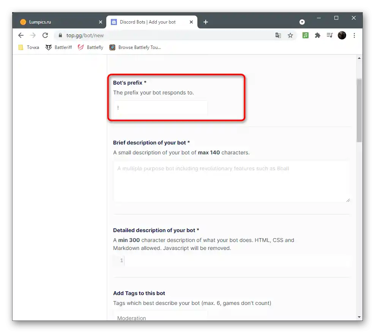Open the Chrome profile avatar
Screen dimensions: 375x333
[342, 35]
